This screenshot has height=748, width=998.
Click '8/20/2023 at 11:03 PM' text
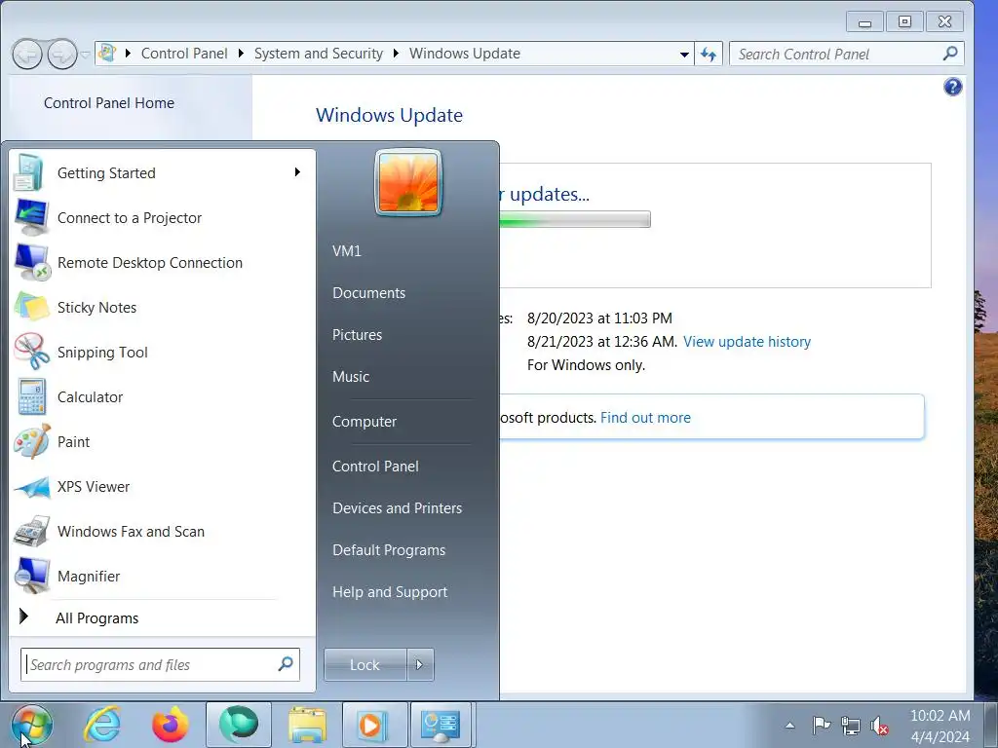point(599,318)
